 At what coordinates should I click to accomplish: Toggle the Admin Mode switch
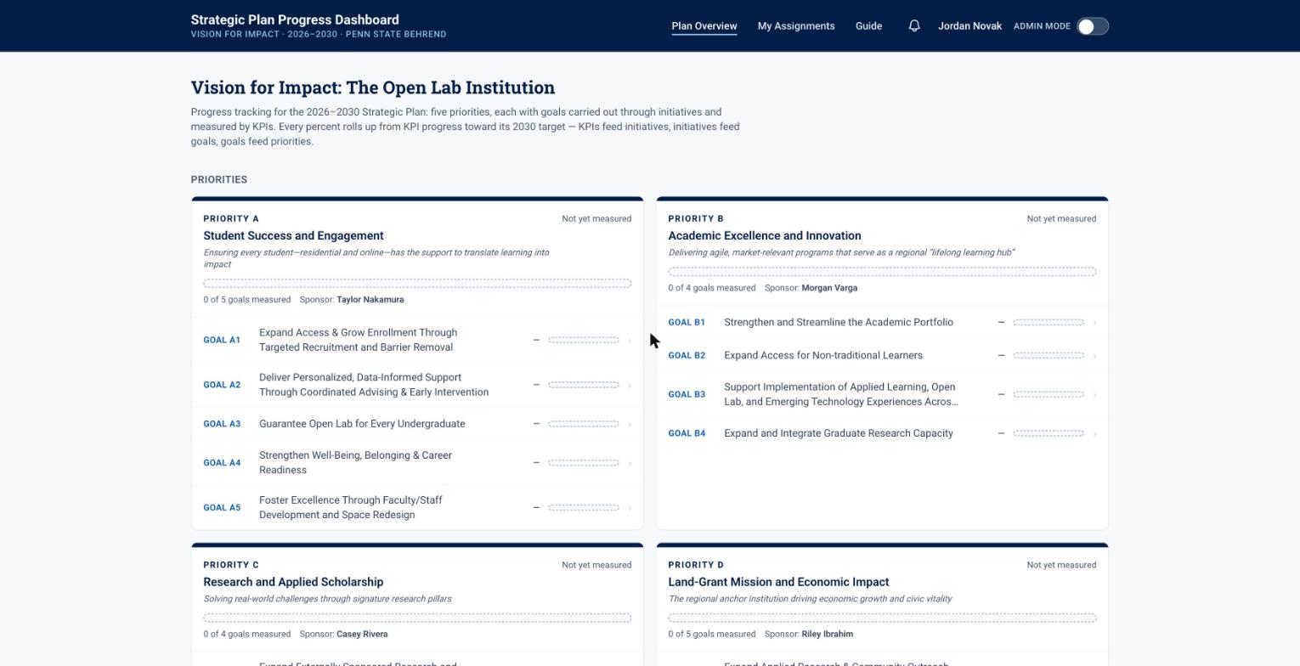click(1093, 26)
